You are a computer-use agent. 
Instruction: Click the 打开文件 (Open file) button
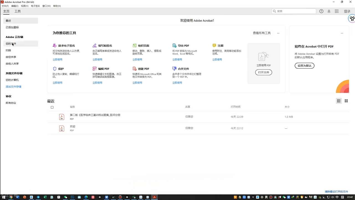264,72
